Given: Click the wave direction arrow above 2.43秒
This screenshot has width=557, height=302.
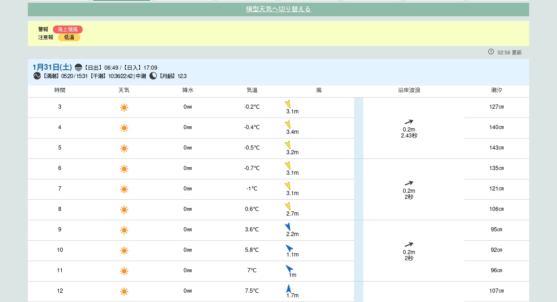Looking at the screenshot, I should (x=408, y=122).
